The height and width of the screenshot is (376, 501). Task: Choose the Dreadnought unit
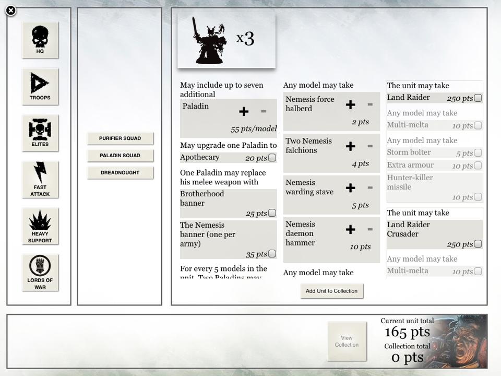pos(120,173)
